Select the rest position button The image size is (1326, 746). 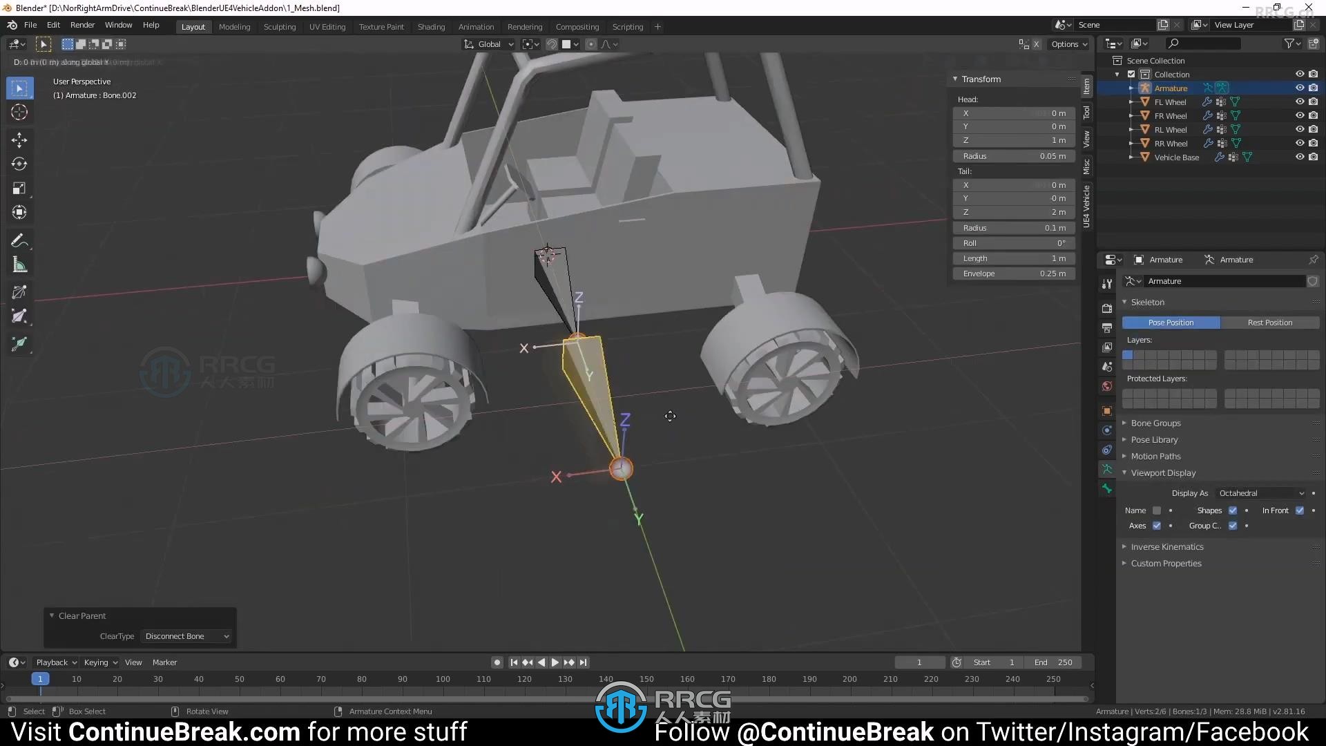[x=1269, y=321]
